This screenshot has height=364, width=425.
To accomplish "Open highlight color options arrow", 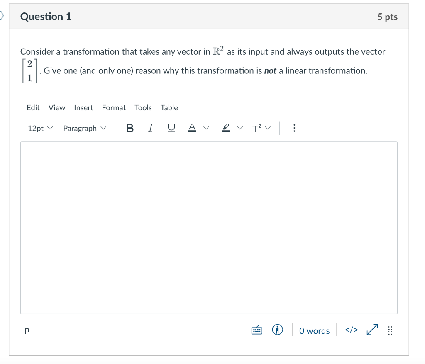I will pyautogui.click(x=240, y=128).
